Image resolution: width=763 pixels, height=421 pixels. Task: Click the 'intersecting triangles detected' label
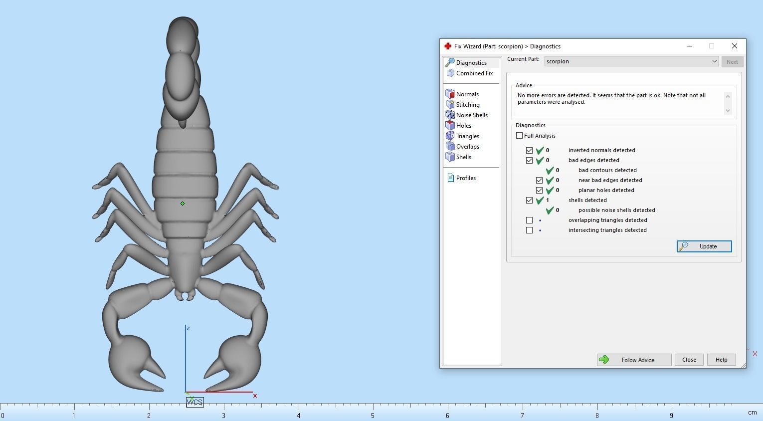click(607, 230)
